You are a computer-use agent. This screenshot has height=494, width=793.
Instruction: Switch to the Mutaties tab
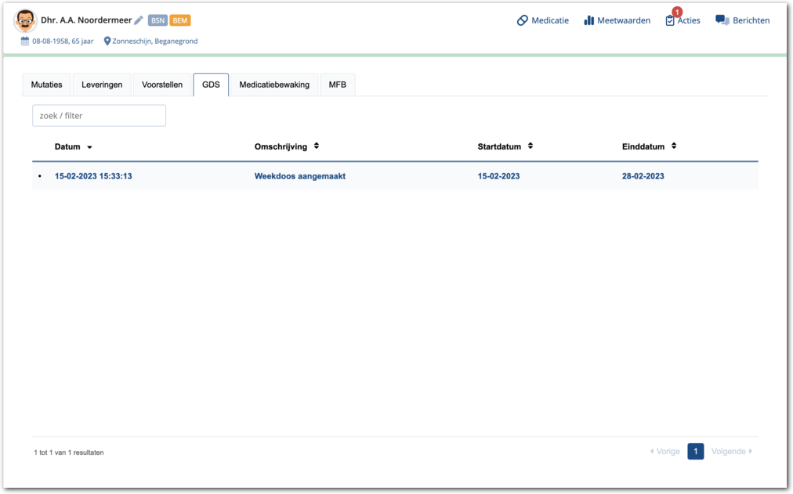coord(46,85)
